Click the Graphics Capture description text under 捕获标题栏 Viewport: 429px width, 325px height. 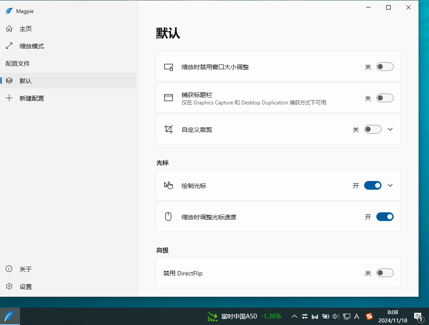point(253,103)
